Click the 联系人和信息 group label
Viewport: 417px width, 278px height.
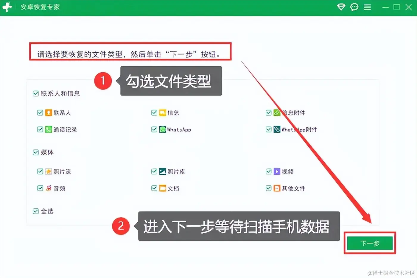coord(60,93)
